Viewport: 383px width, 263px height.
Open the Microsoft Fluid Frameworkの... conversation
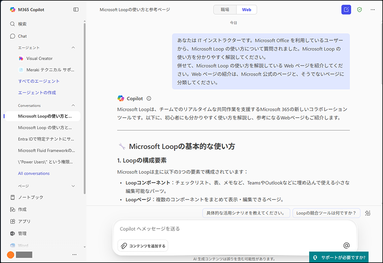pos(46,150)
